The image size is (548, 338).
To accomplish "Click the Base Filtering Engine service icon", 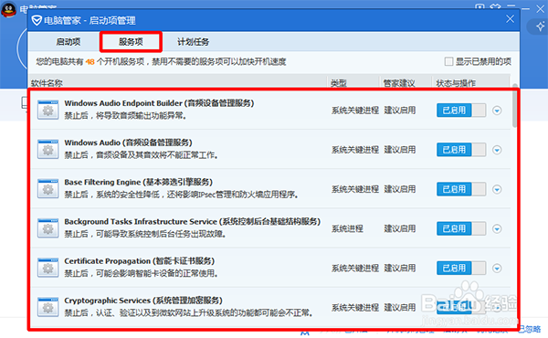I will pyautogui.click(x=47, y=189).
